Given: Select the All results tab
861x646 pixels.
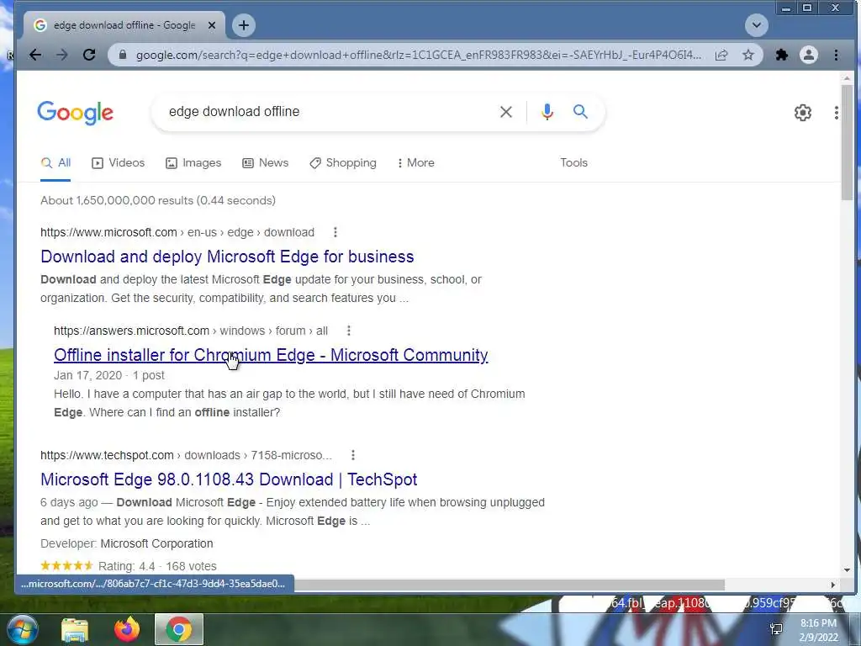Looking at the screenshot, I should click(x=55, y=163).
